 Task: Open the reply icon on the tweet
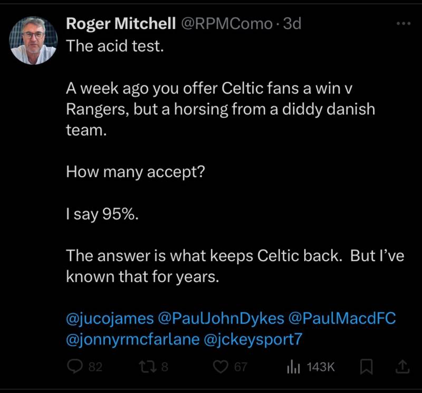click(x=74, y=368)
